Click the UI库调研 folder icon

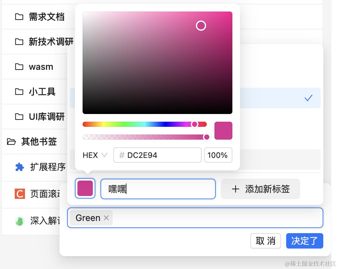tap(19, 117)
